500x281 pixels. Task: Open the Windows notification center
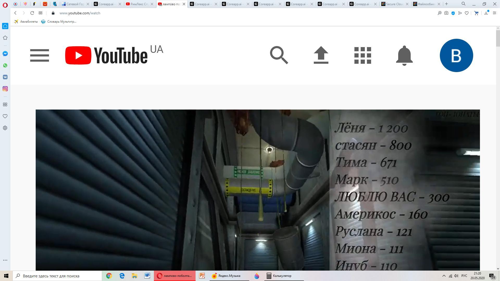[492, 276]
